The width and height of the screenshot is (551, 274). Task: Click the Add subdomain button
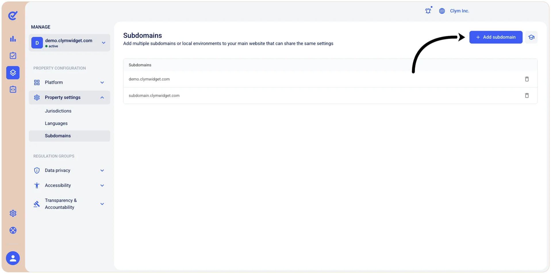click(x=496, y=37)
